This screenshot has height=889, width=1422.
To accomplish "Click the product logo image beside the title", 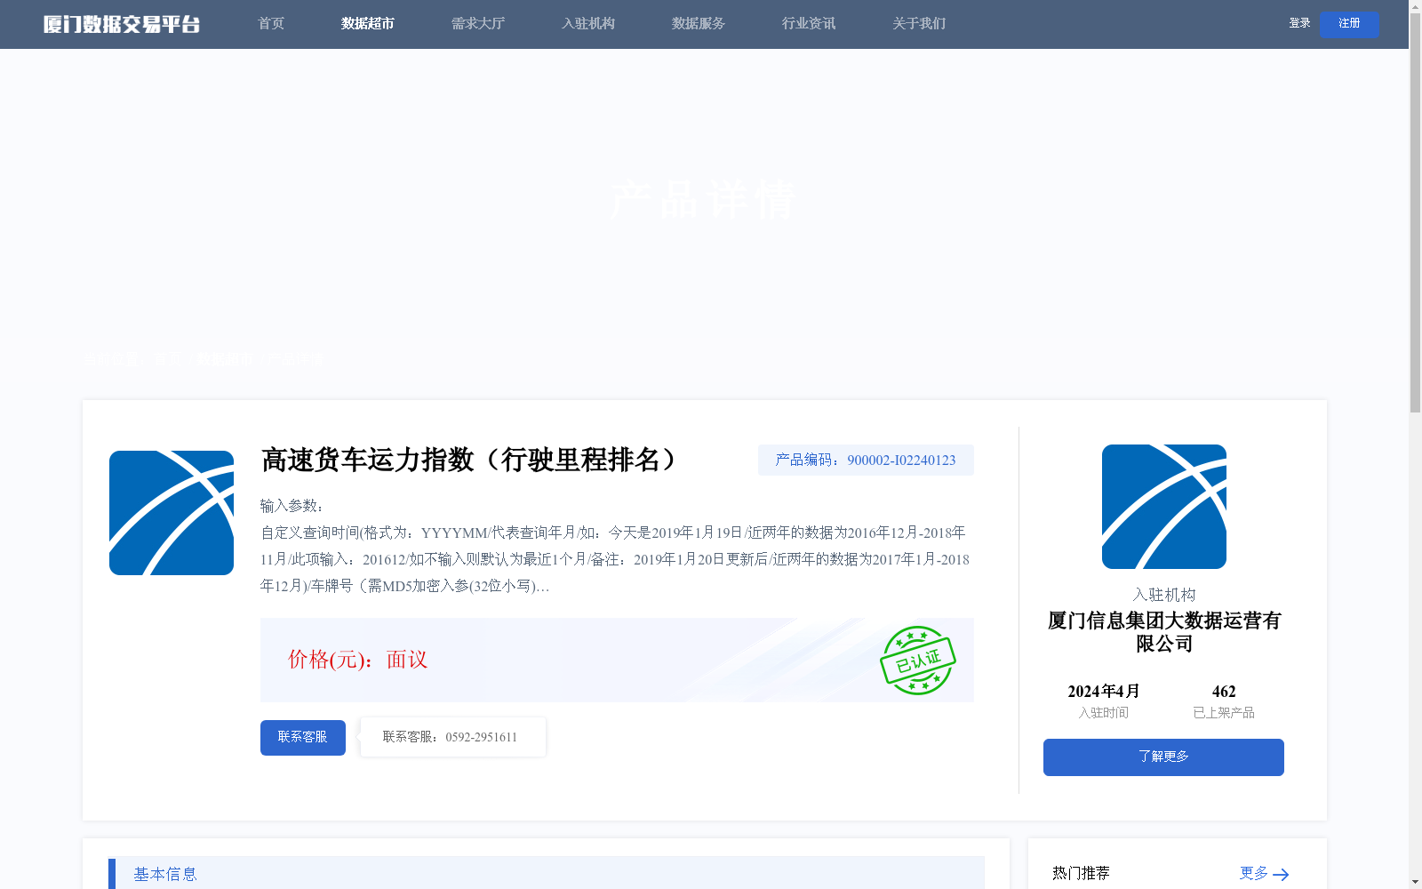I will [172, 513].
